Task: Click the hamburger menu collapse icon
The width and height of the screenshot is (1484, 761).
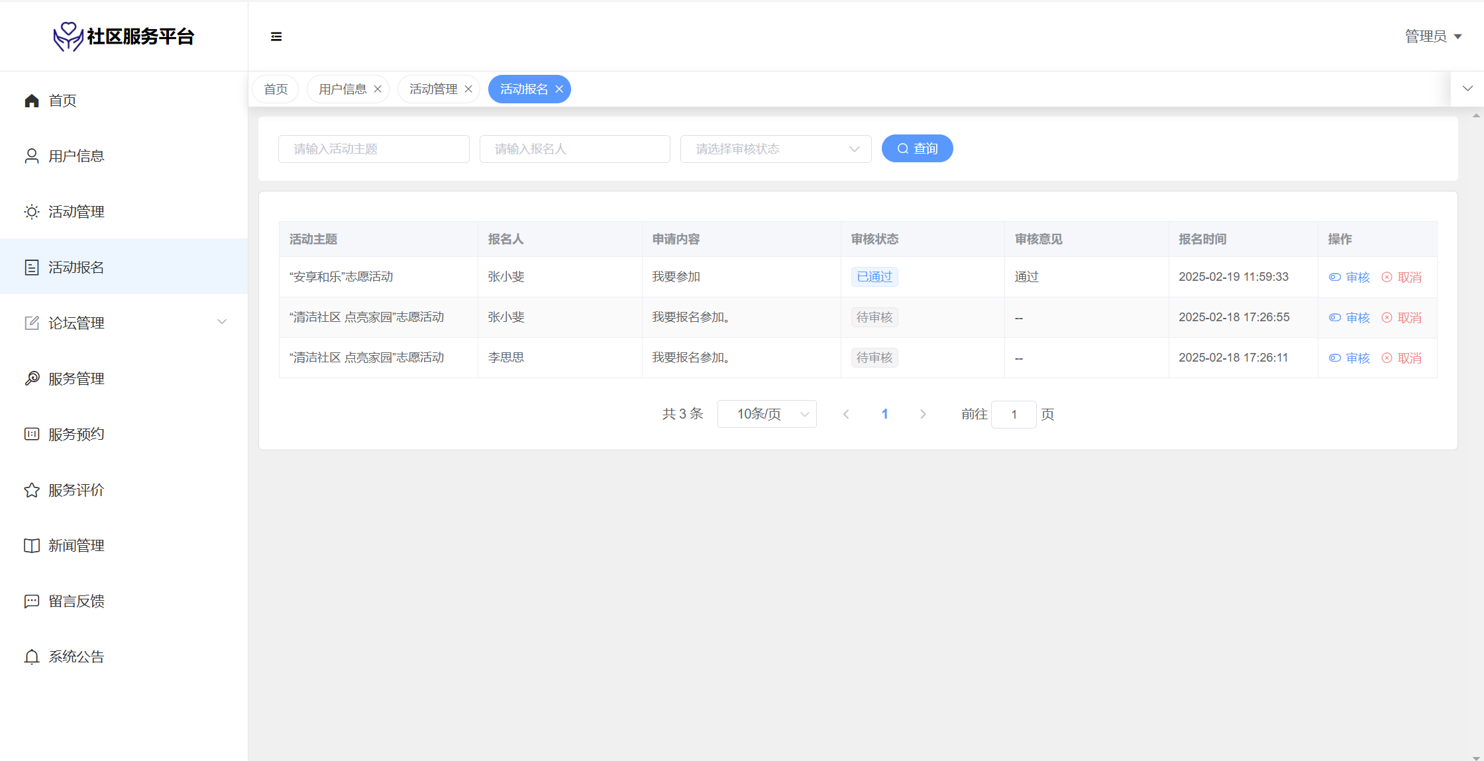Action: click(x=276, y=36)
